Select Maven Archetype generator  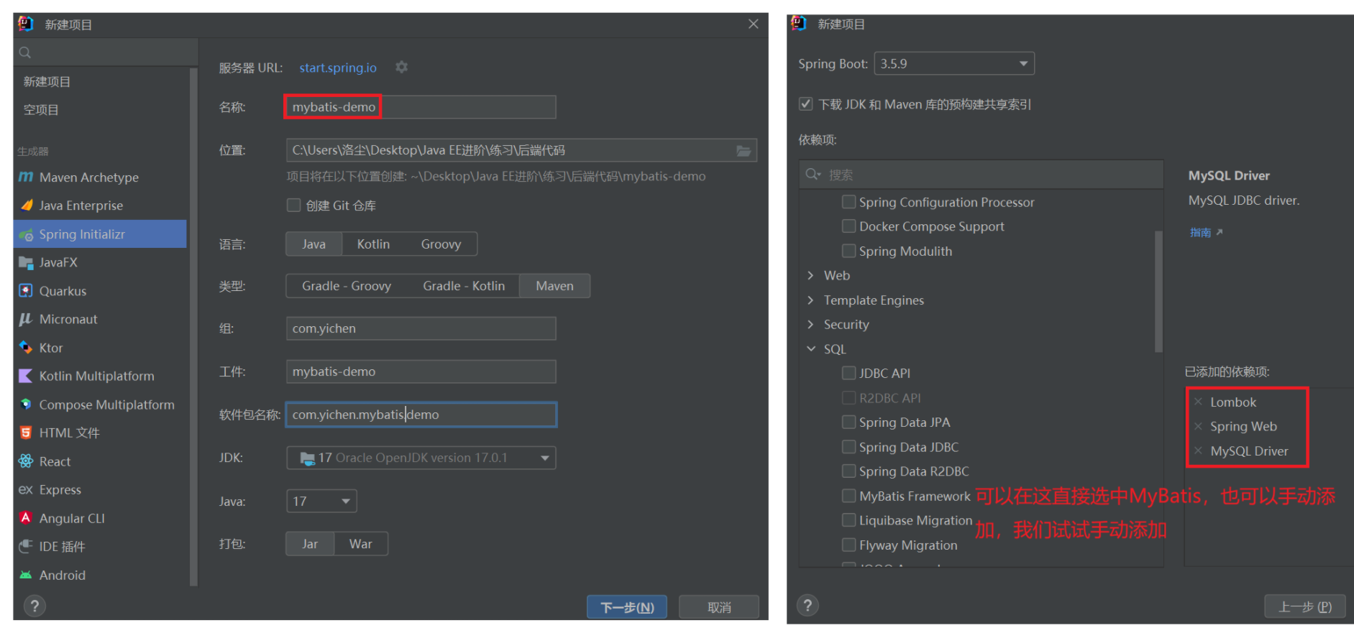100,177
